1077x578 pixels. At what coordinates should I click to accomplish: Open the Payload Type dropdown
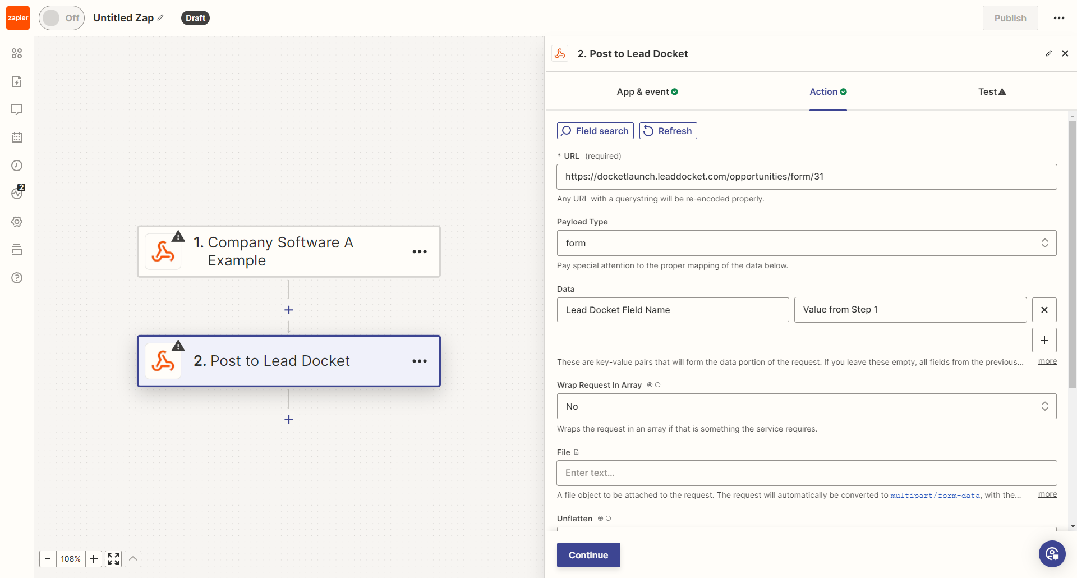(807, 243)
